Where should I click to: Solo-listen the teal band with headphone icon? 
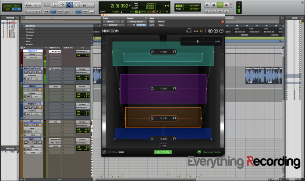[x=174, y=52]
